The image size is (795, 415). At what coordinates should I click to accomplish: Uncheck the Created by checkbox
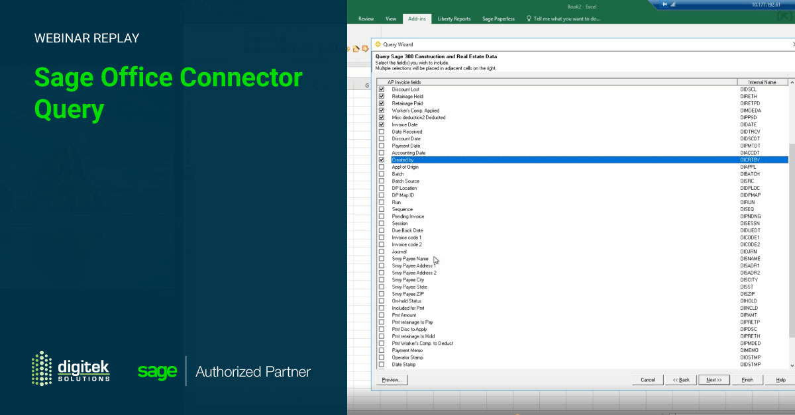381,160
